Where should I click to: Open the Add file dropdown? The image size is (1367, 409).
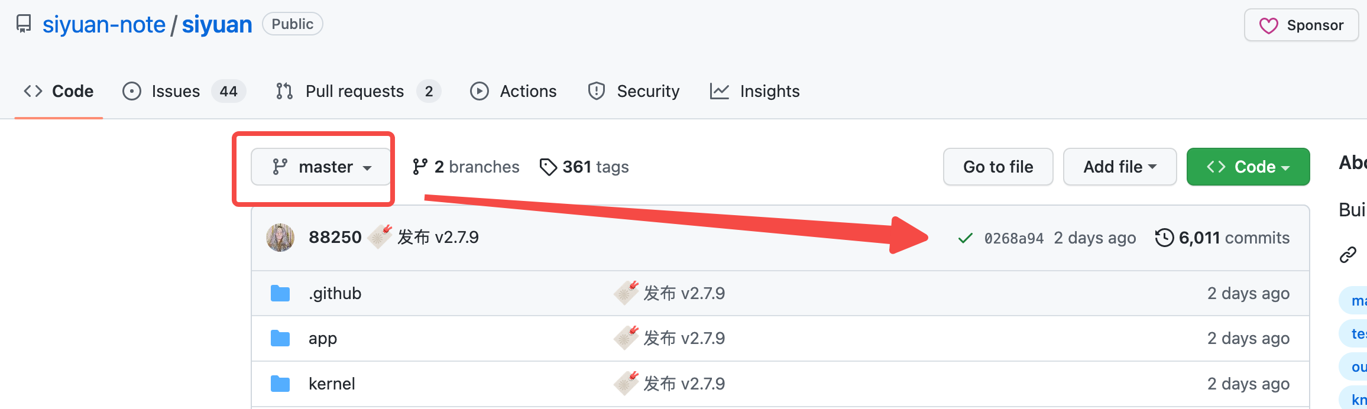[x=1119, y=167]
